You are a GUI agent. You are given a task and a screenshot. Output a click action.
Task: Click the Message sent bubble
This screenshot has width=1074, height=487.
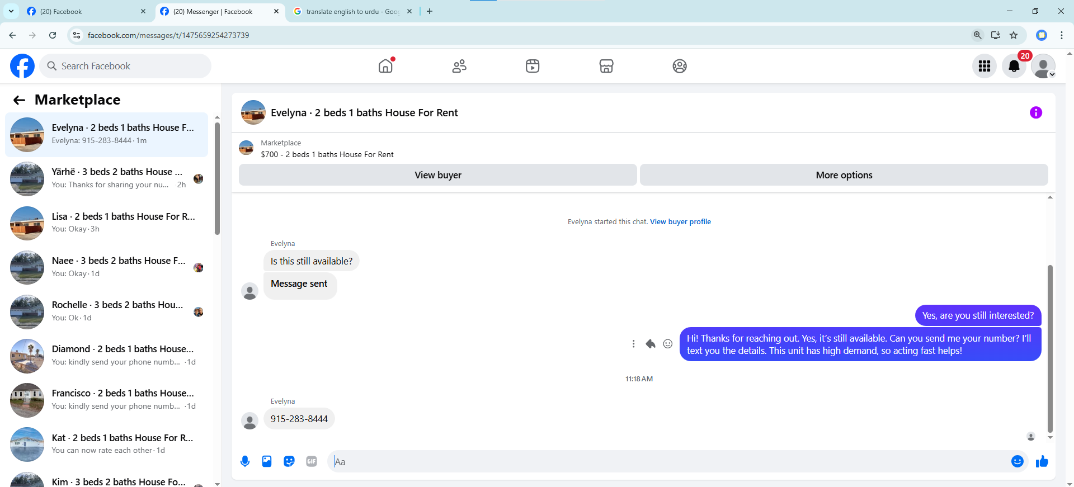pyautogui.click(x=300, y=286)
